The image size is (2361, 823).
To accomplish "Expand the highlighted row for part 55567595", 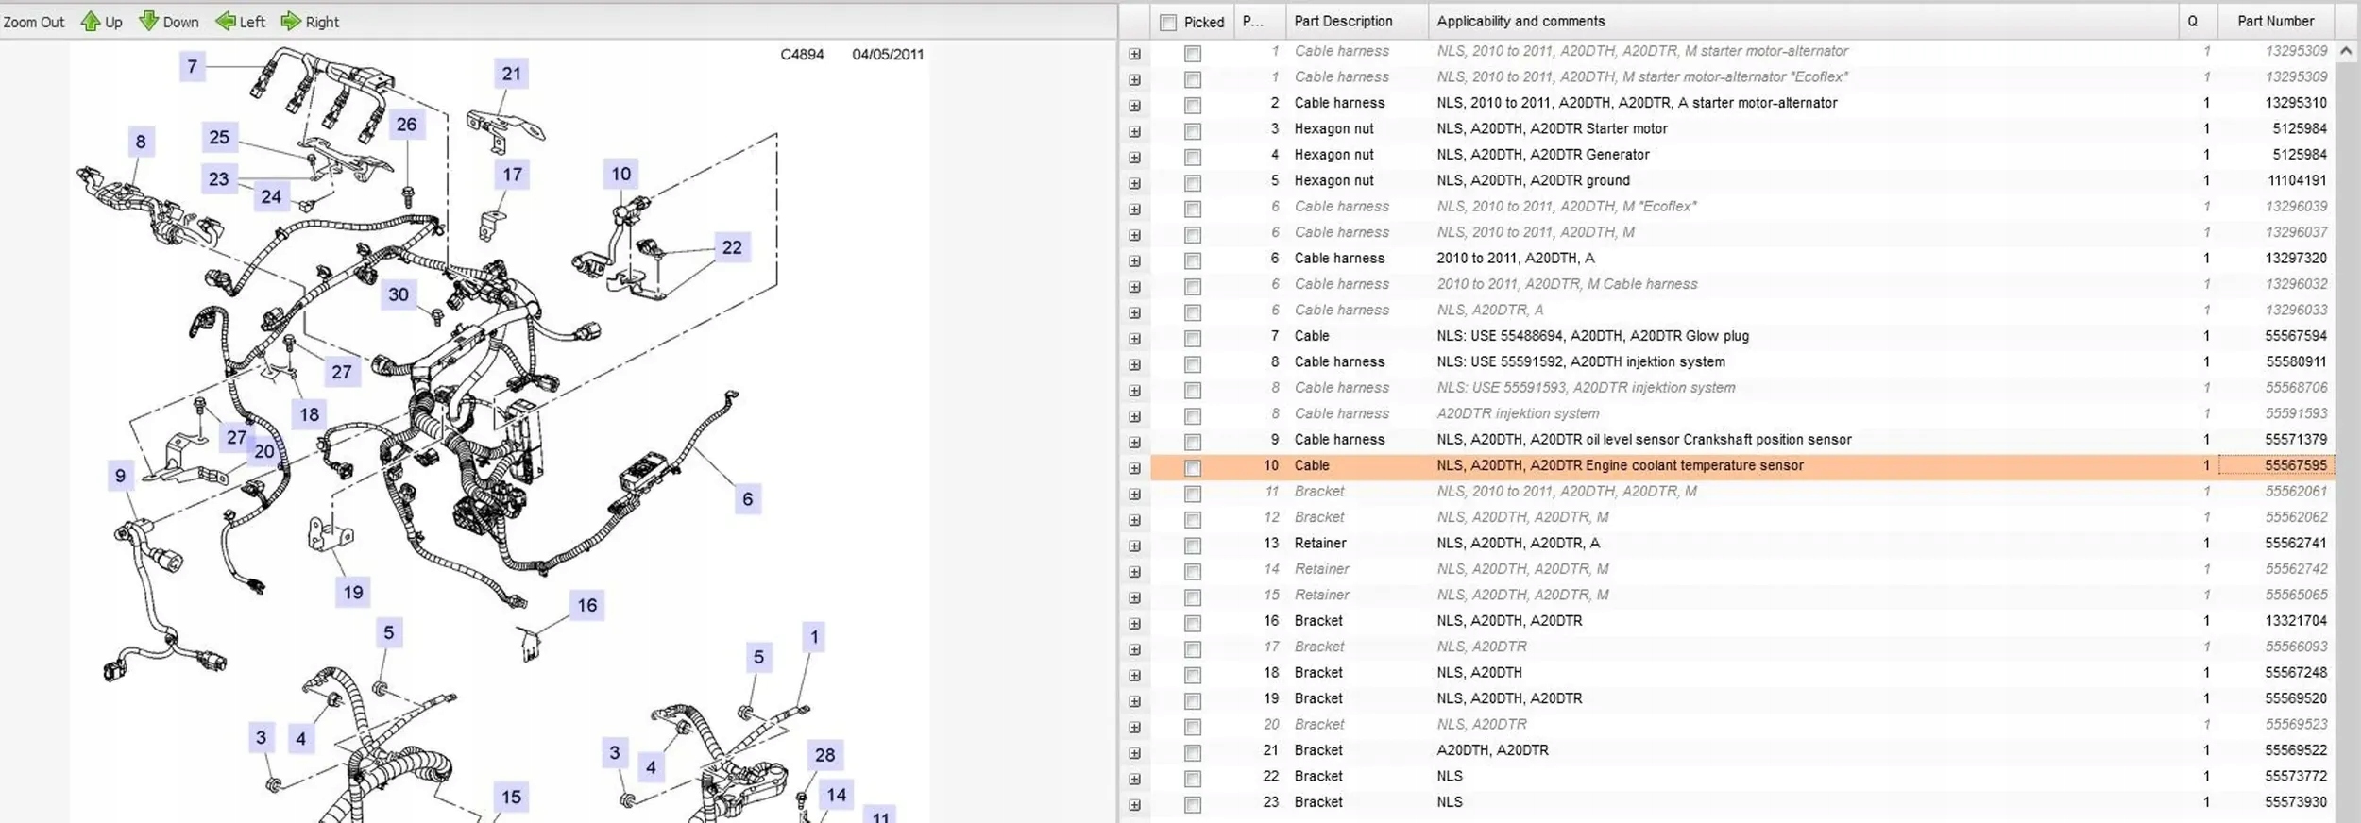I will [x=1134, y=468].
